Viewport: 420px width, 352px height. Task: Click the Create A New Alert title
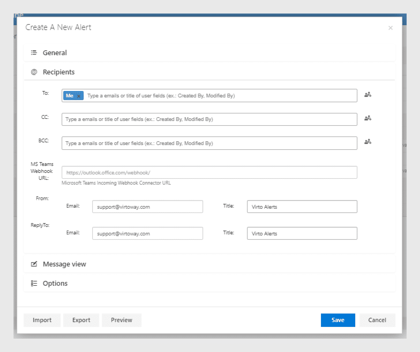pyautogui.click(x=58, y=27)
